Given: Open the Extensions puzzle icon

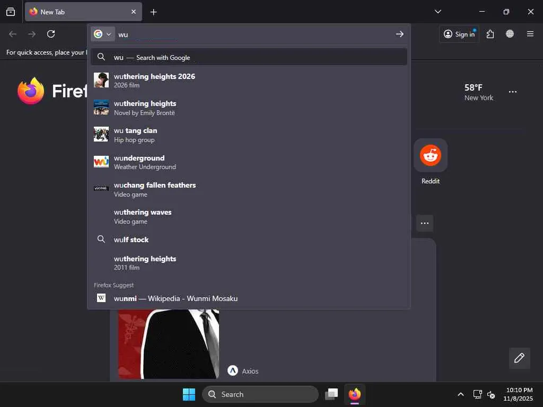Looking at the screenshot, I should click(x=490, y=34).
